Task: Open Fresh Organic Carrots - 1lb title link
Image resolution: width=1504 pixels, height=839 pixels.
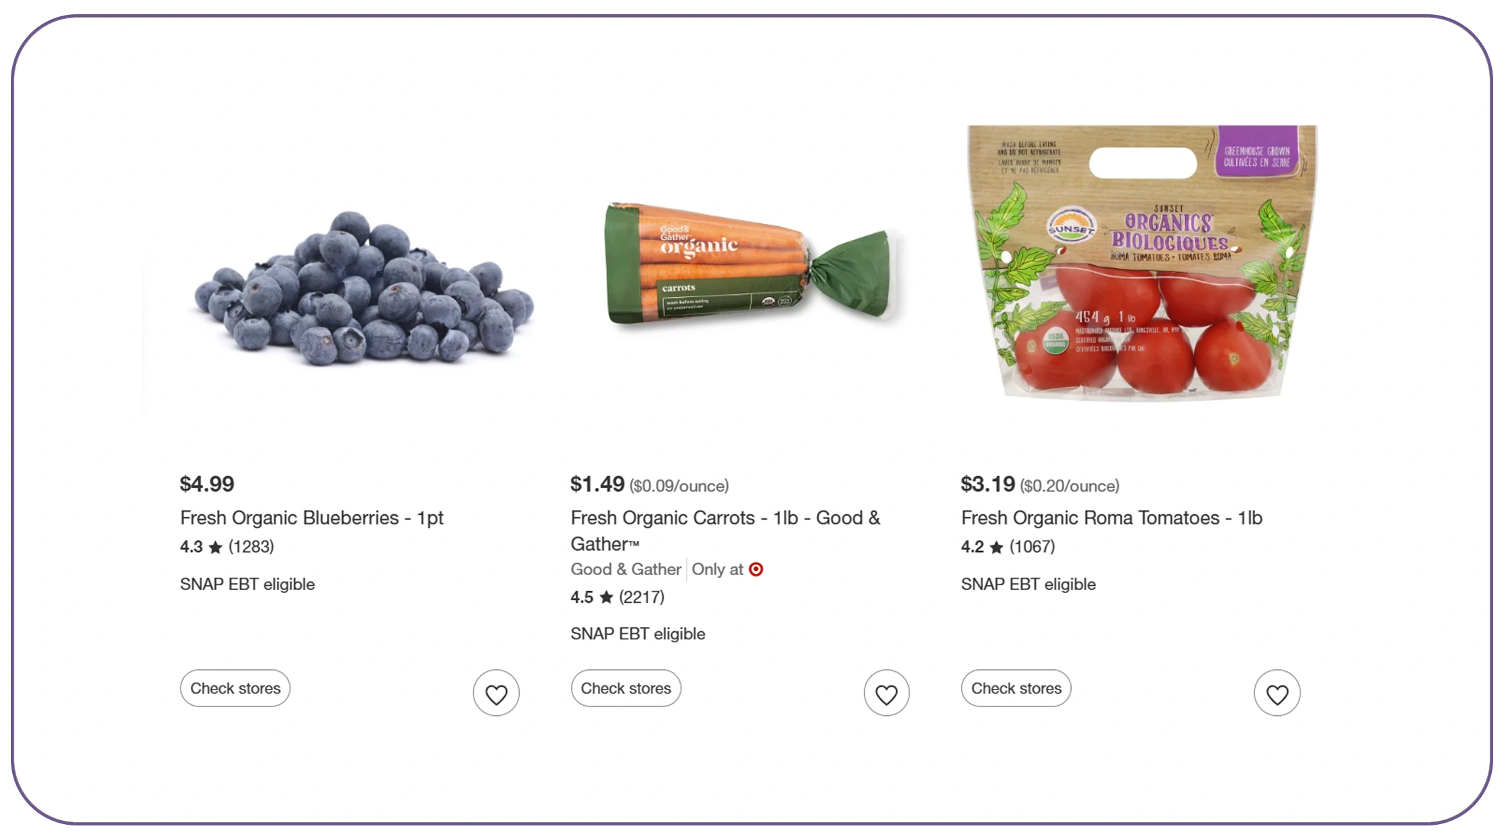Action: (x=725, y=530)
